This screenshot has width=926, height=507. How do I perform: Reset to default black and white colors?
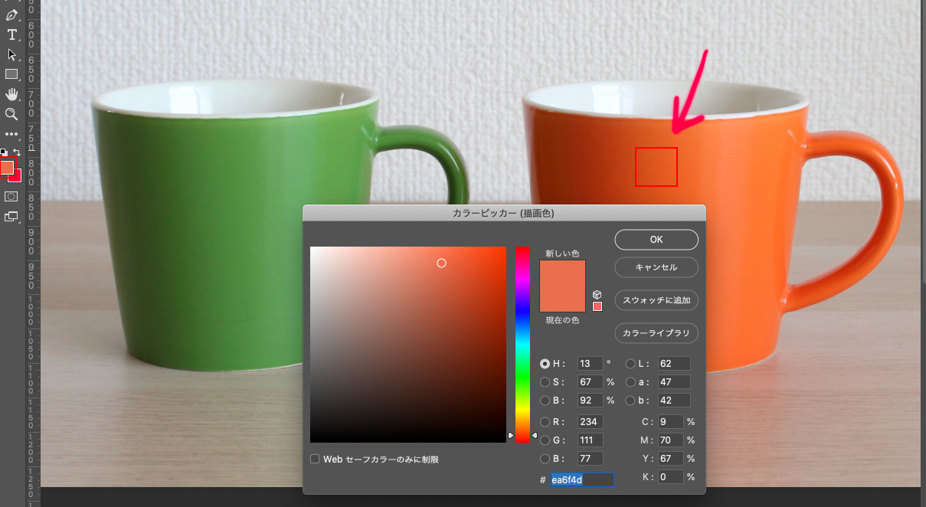[3, 152]
